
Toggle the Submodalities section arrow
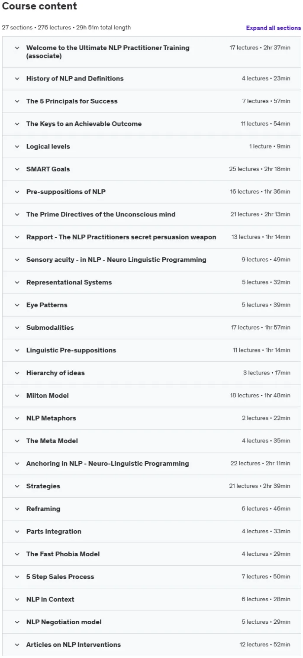click(17, 328)
